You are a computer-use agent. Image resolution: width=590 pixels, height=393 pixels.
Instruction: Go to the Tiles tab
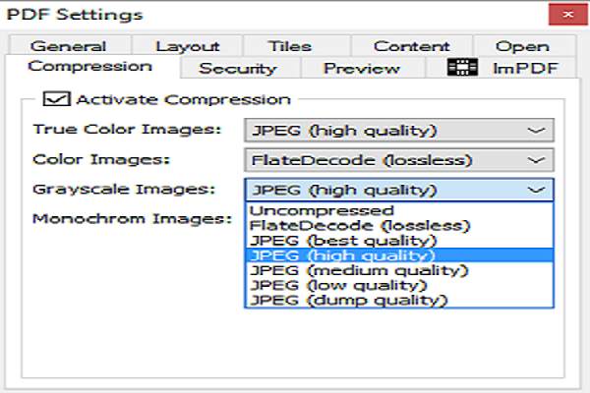[x=289, y=46]
